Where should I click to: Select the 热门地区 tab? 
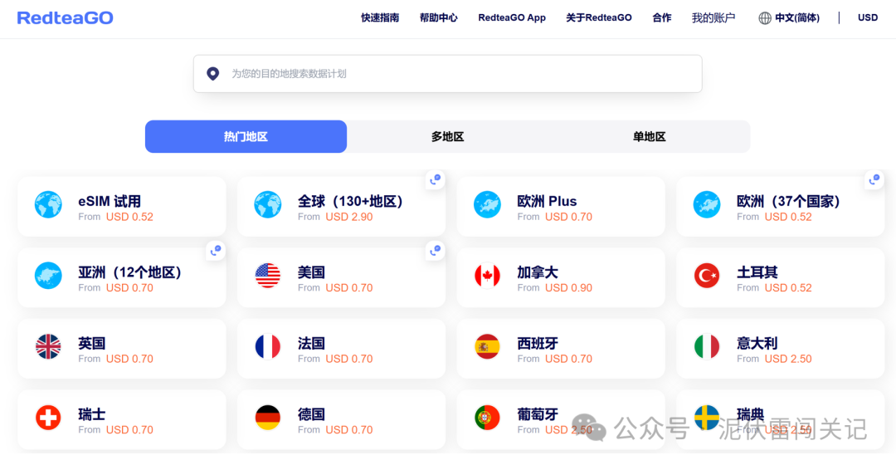tap(246, 137)
